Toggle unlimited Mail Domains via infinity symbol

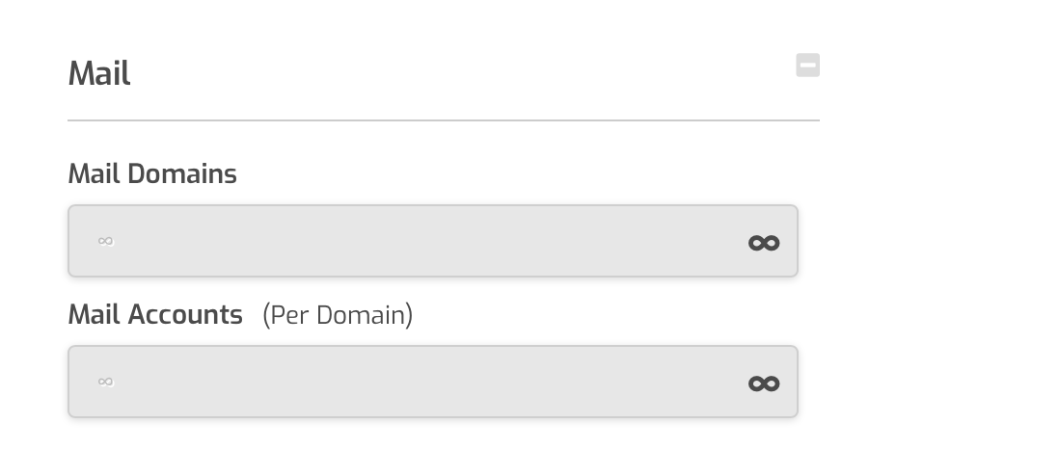click(x=764, y=243)
